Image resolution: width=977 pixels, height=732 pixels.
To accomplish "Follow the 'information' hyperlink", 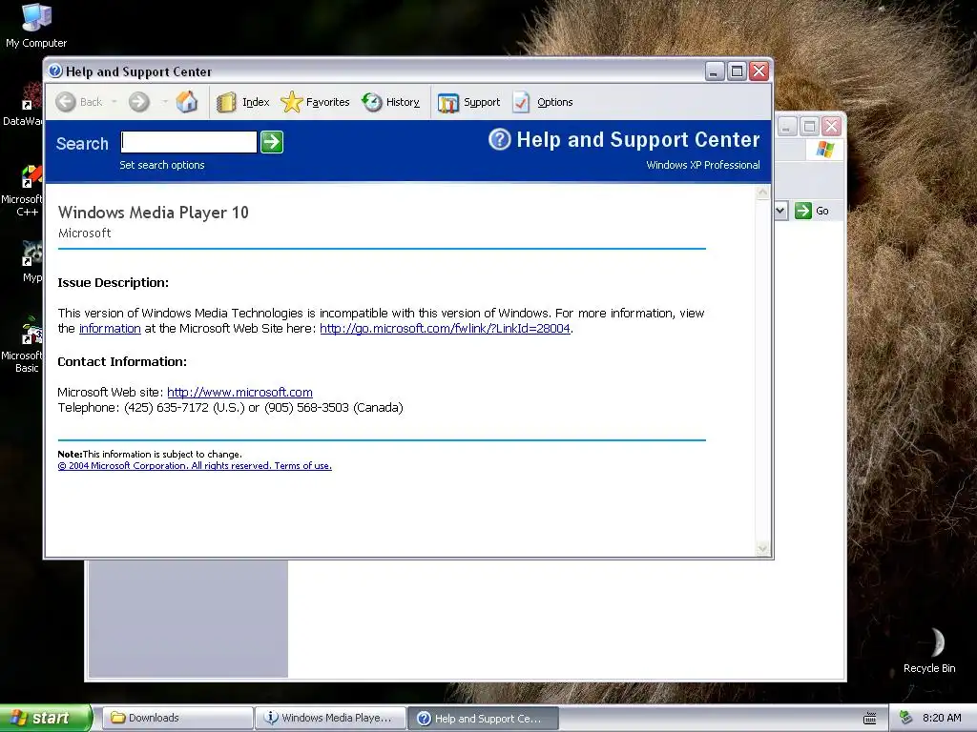I will pyautogui.click(x=110, y=328).
